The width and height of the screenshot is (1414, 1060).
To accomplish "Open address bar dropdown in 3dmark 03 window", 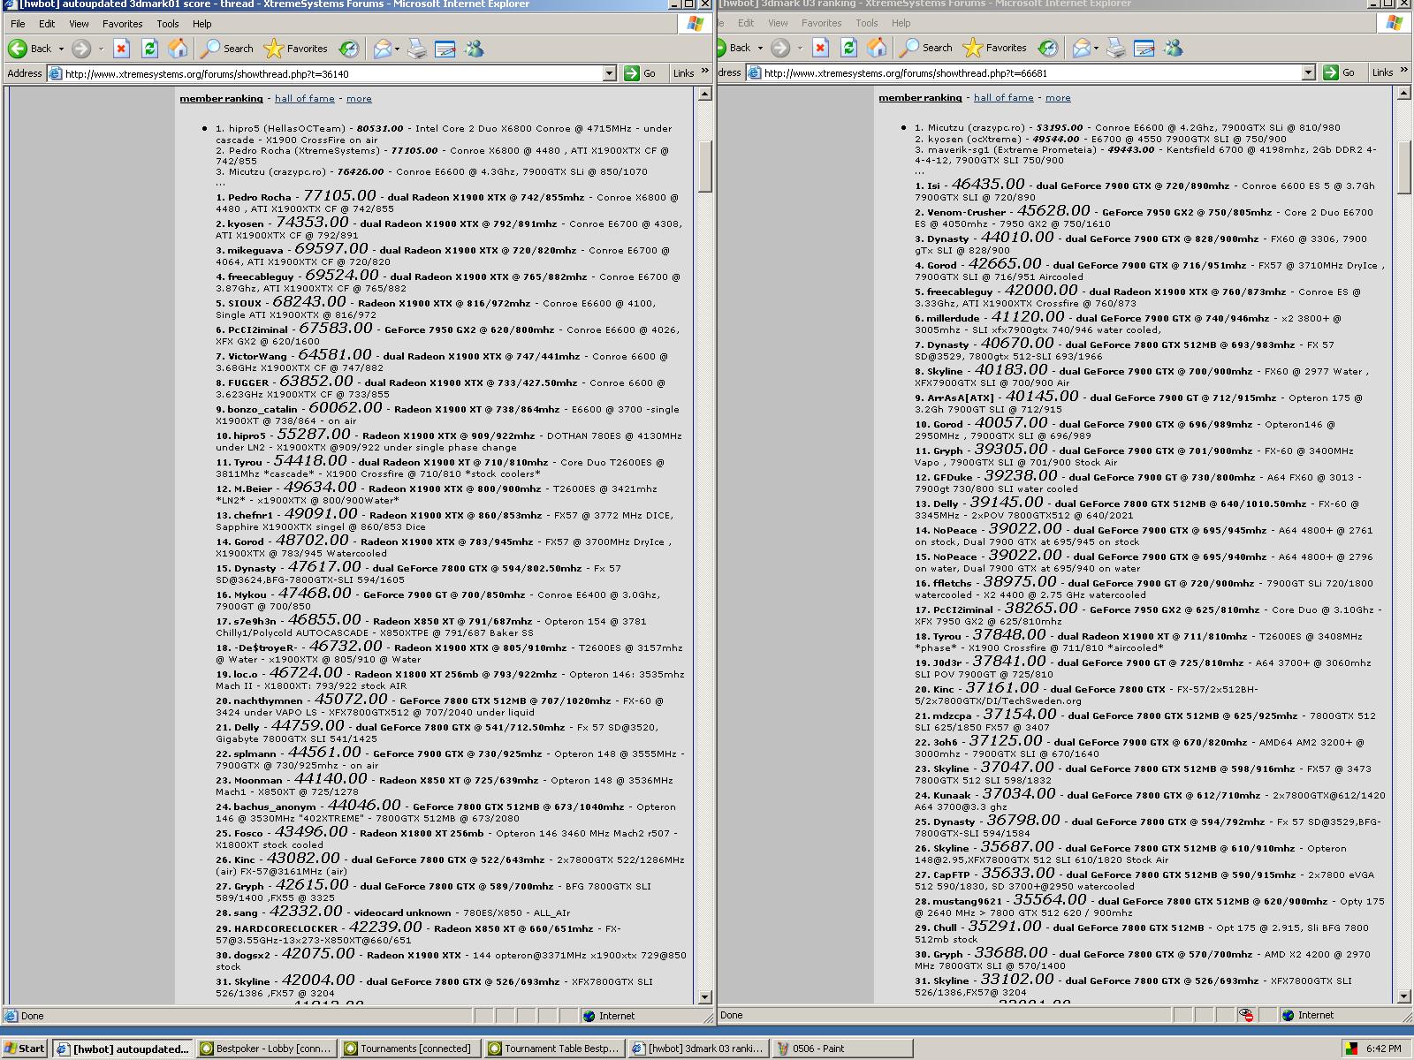I will (1308, 72).
